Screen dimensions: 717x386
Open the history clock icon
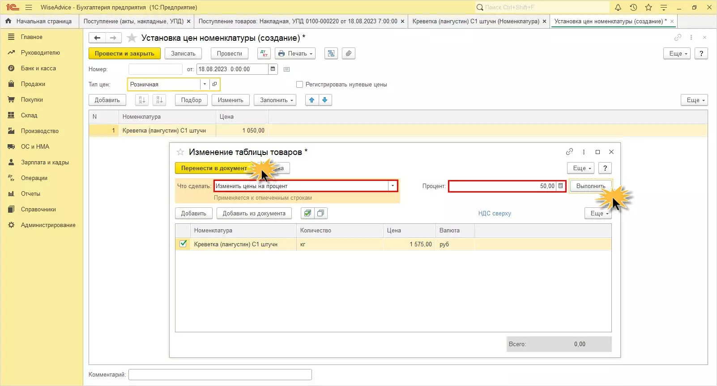pyautogui.click(x=633, y=7)
